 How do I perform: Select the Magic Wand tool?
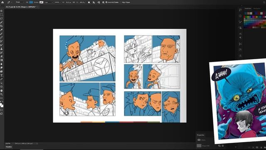pyautogui.click(x=2, y=22)
